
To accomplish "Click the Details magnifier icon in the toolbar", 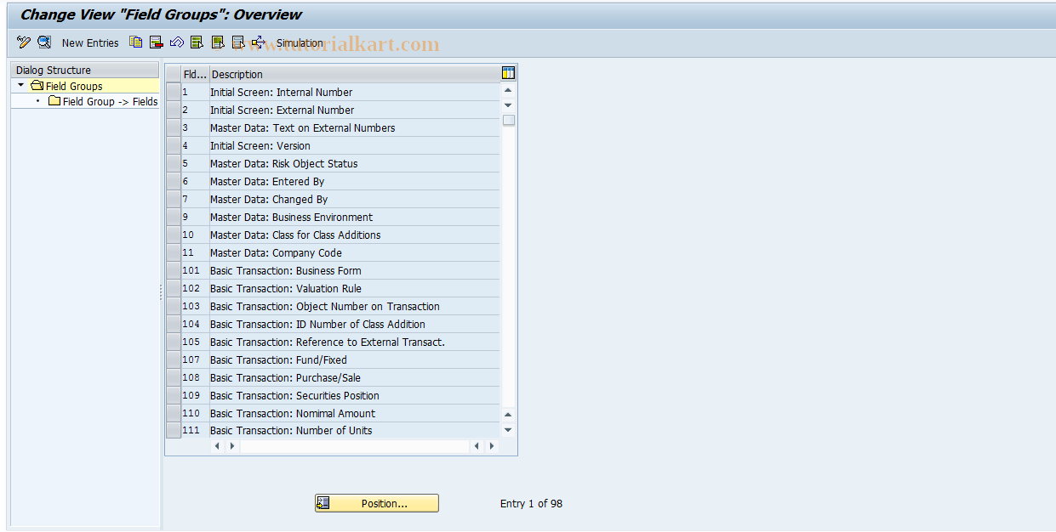I will pyautogui.click(x=44, y=42).
